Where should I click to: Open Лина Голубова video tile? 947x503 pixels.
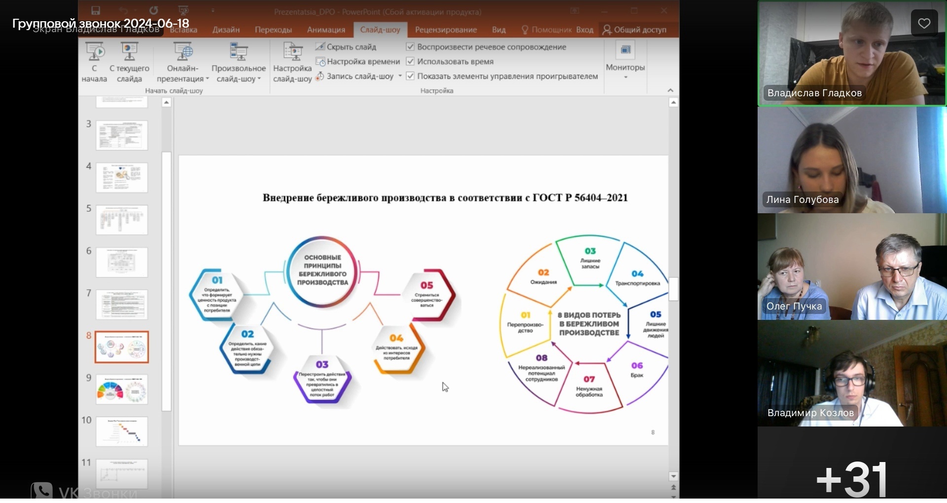click(x=852, y=160)
